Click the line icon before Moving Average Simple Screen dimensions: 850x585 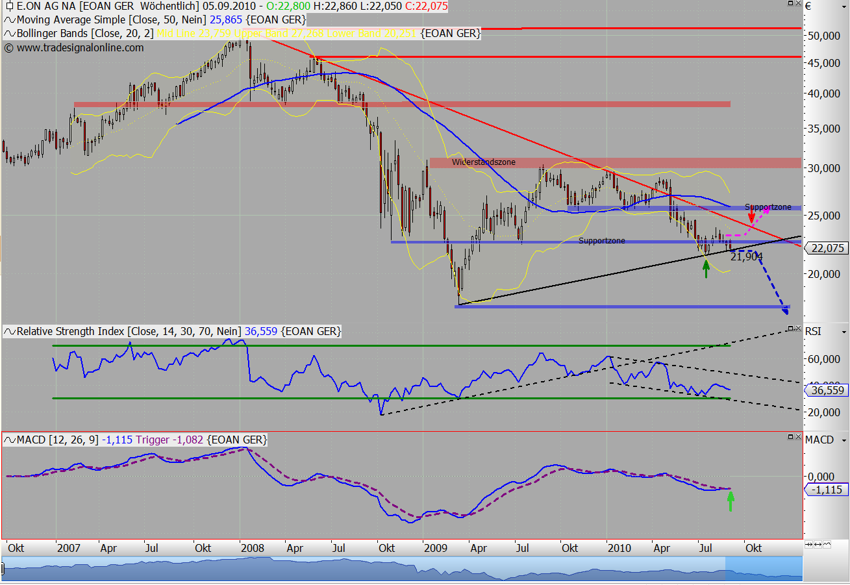[x=9, y=20]
